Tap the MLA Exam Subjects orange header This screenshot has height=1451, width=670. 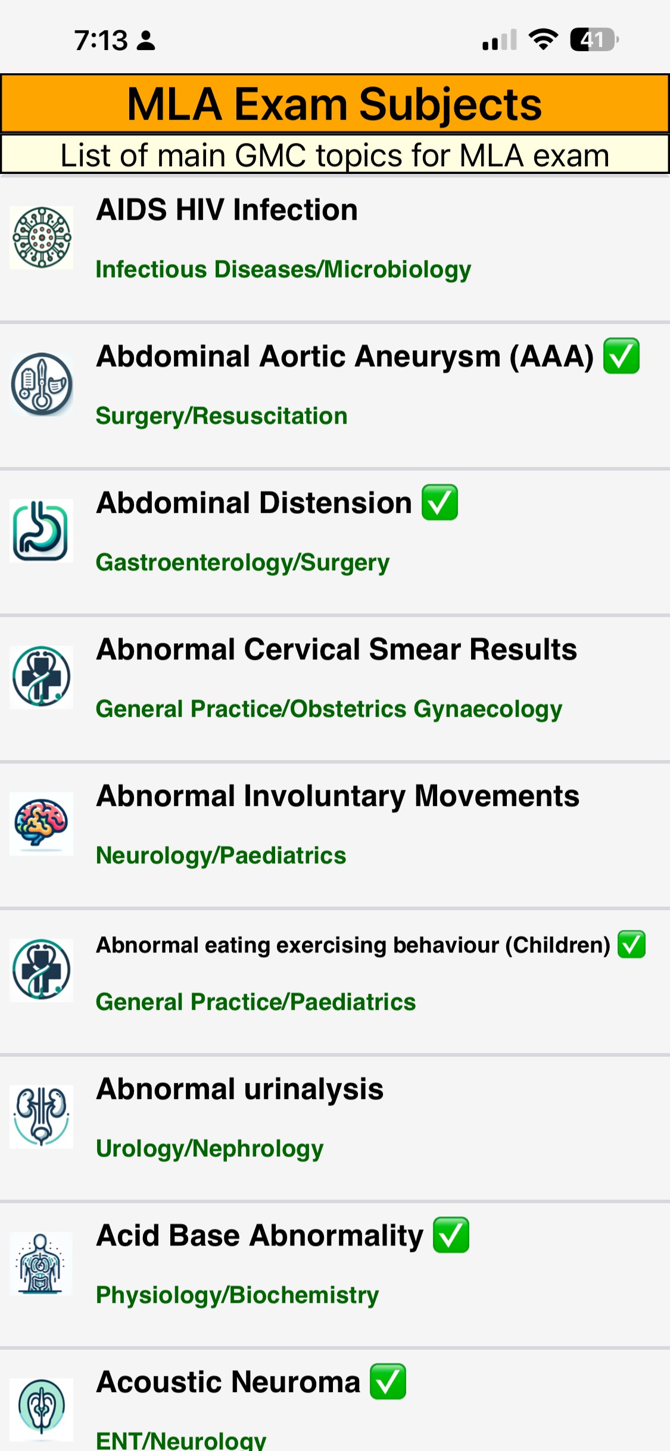click(335, 104)
